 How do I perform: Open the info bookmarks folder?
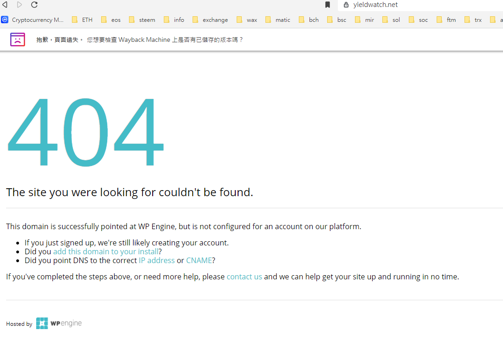click(x=174, y=20)
